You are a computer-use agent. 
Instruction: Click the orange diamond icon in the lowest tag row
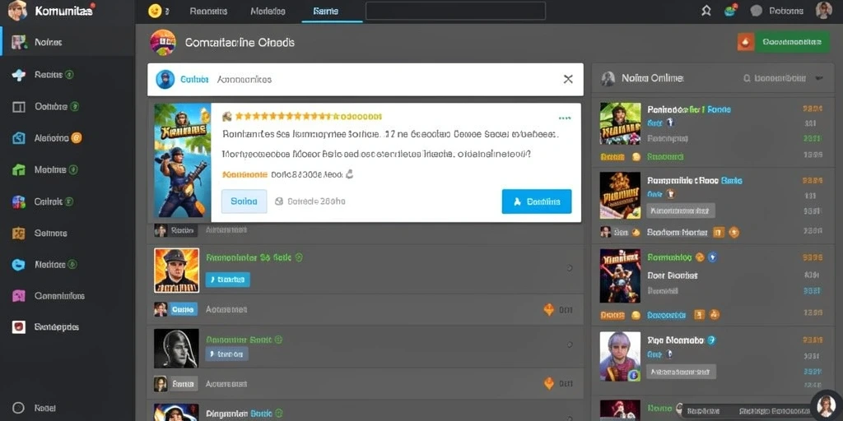click(549, 383)
